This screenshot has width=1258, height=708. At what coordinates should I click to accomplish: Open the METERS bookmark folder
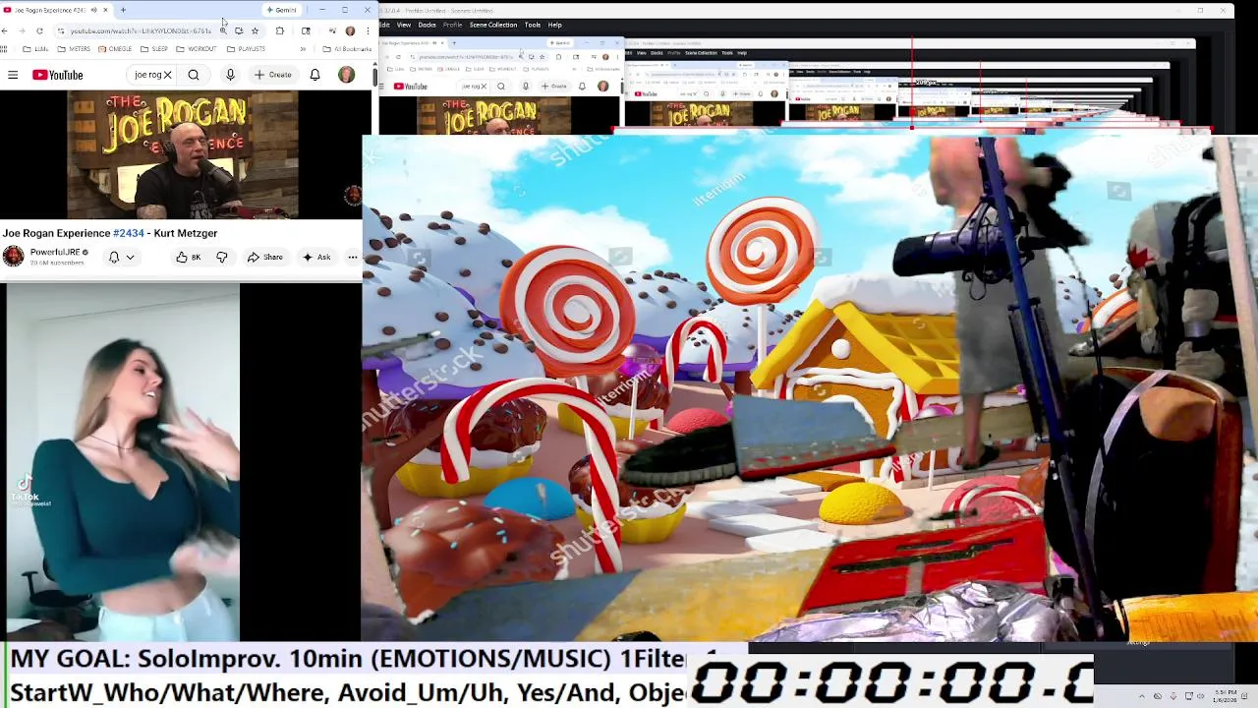75,48
